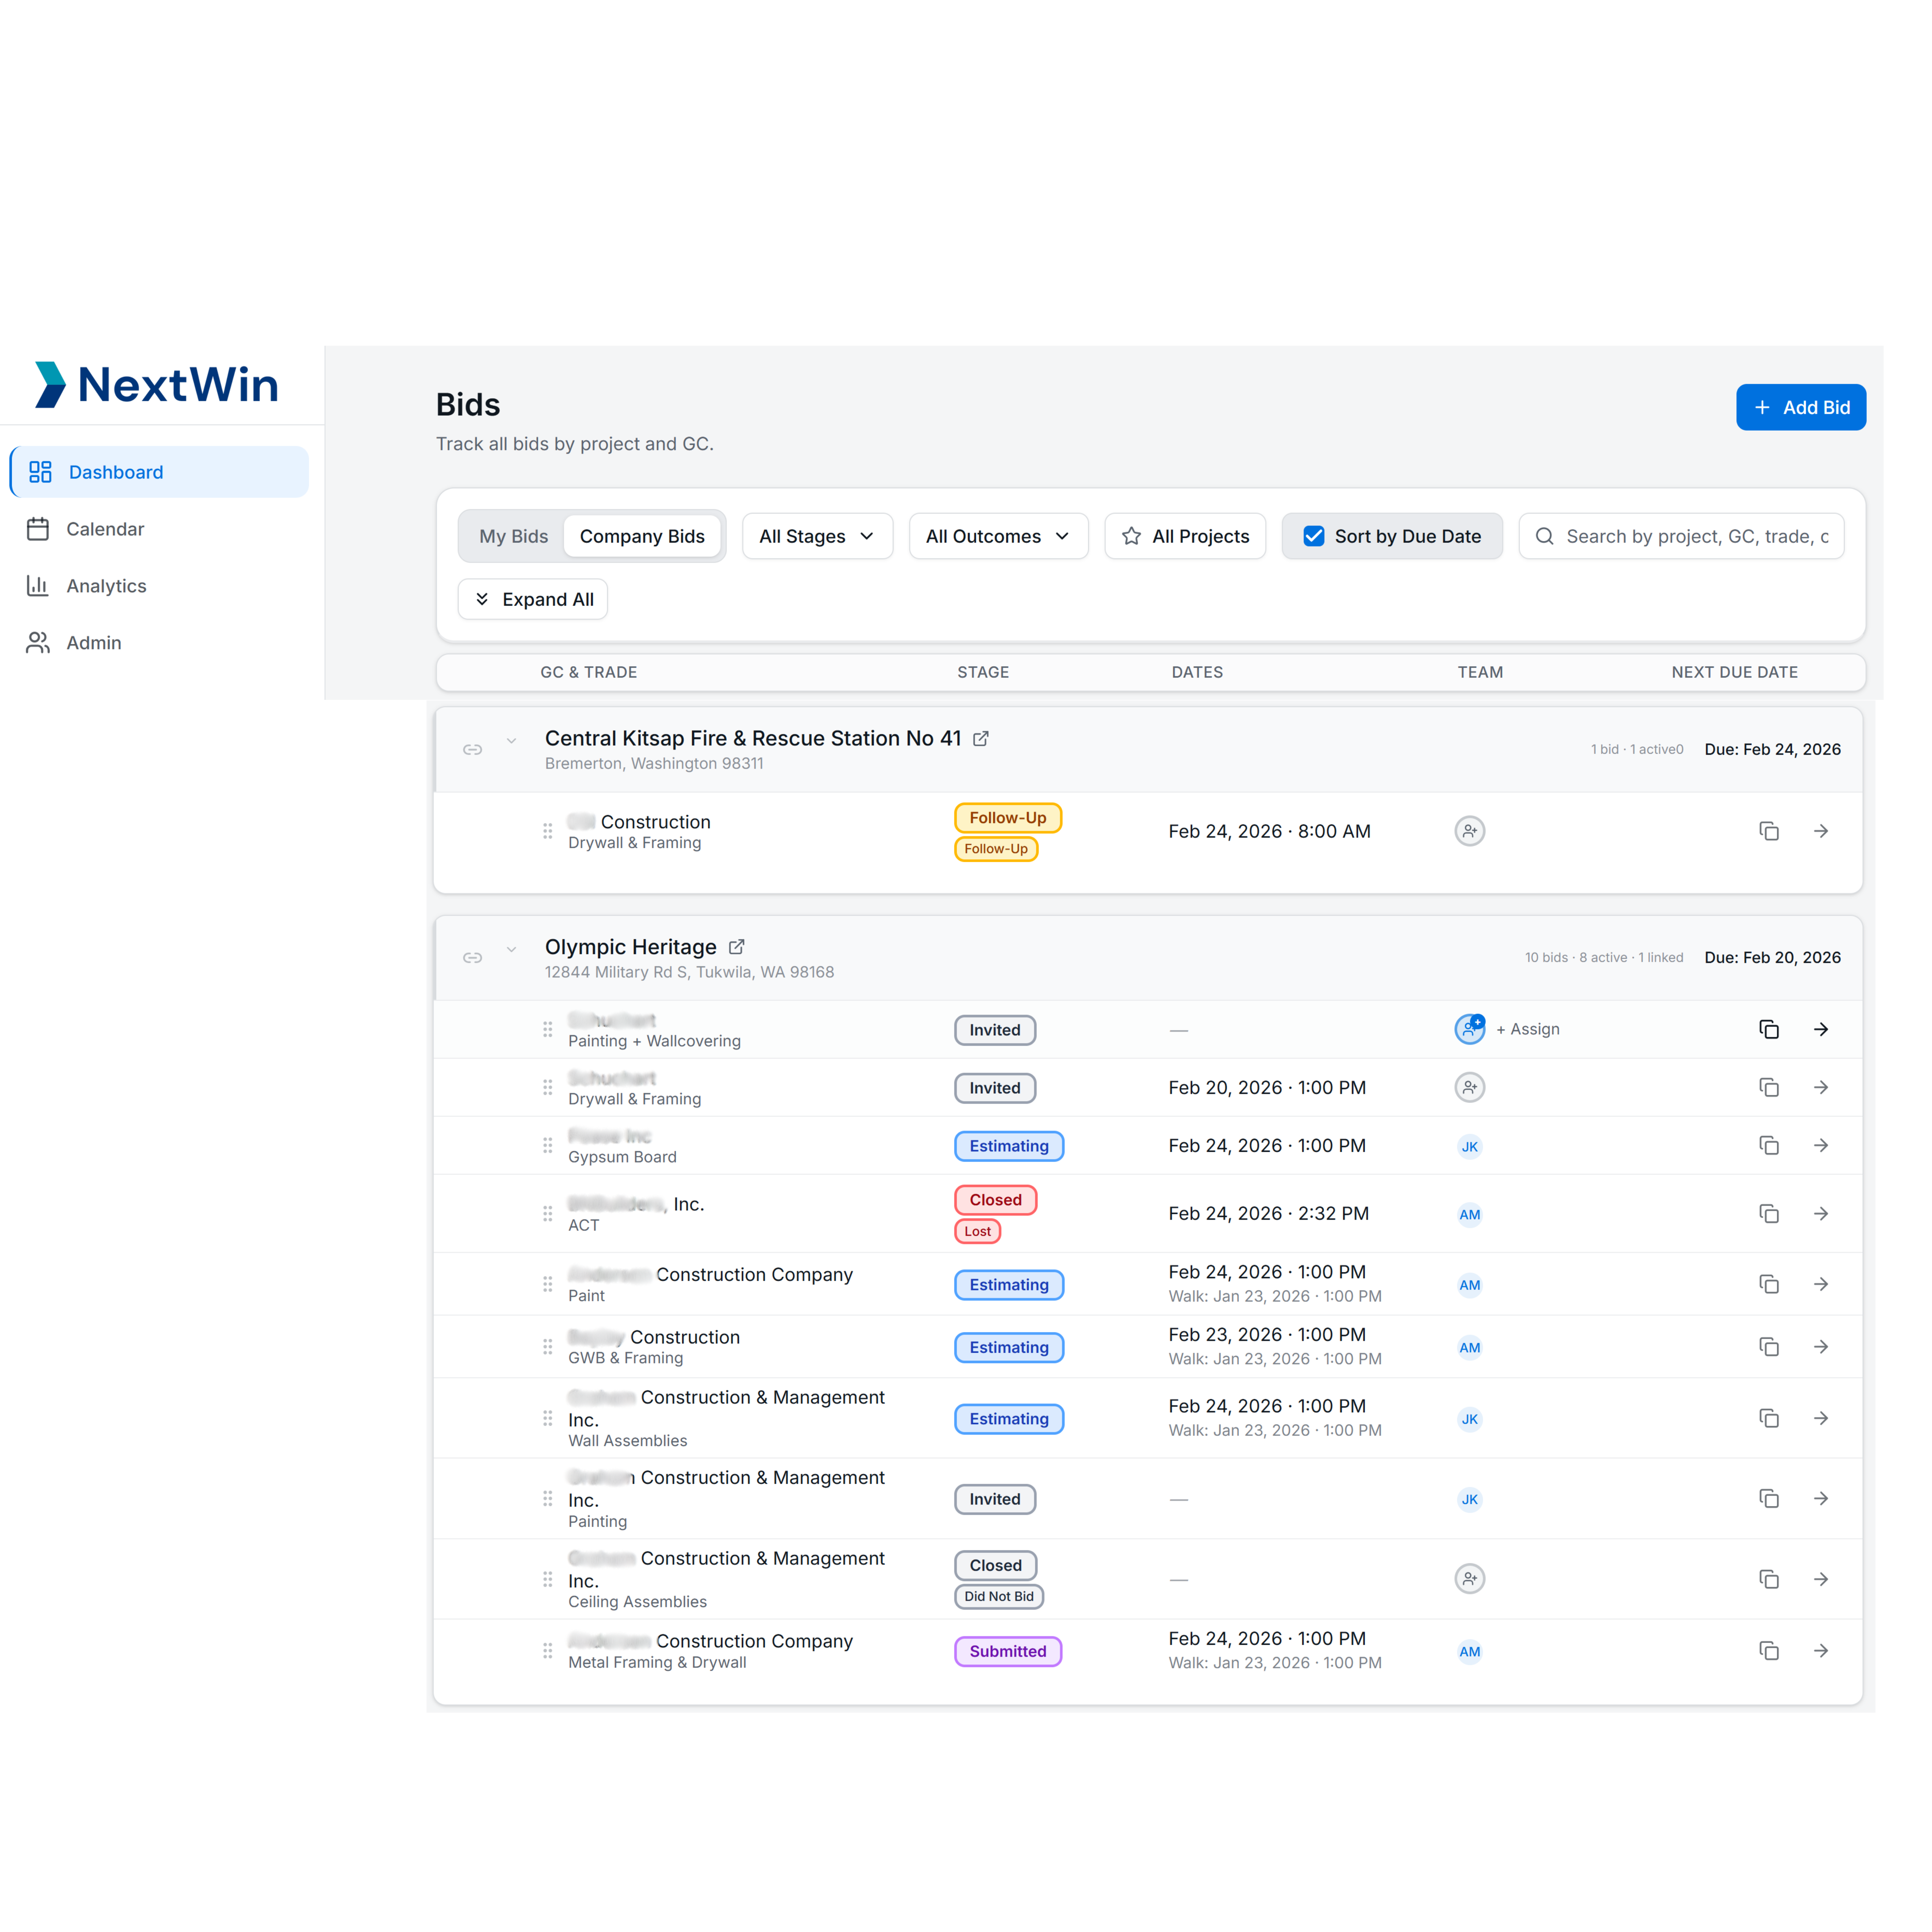1932x1932 pixels.
Task: Assign a teammate on the Drywall & Framing bid
Action: click(1469, 1087)
